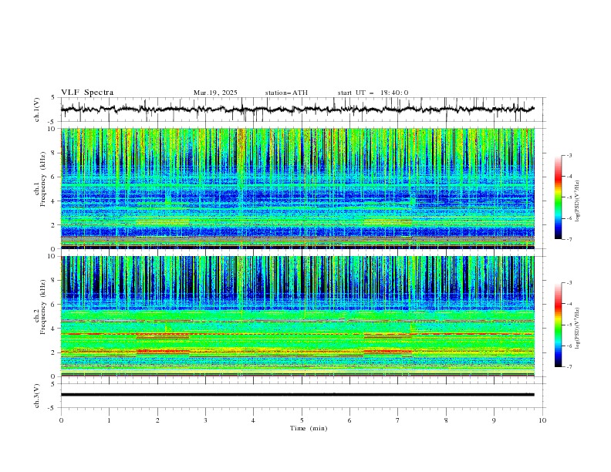This screenshot has width=611, height=472.
Task: Click the ch.1 voltage waveform trace
Action: [x=297, y=110]
